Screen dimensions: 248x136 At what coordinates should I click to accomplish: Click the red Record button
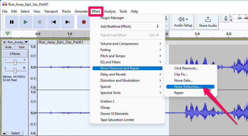[84, 22]
